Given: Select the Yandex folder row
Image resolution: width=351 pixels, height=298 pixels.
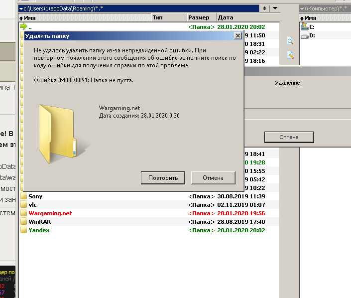Looking at the screenshot, I should (149, 231).
